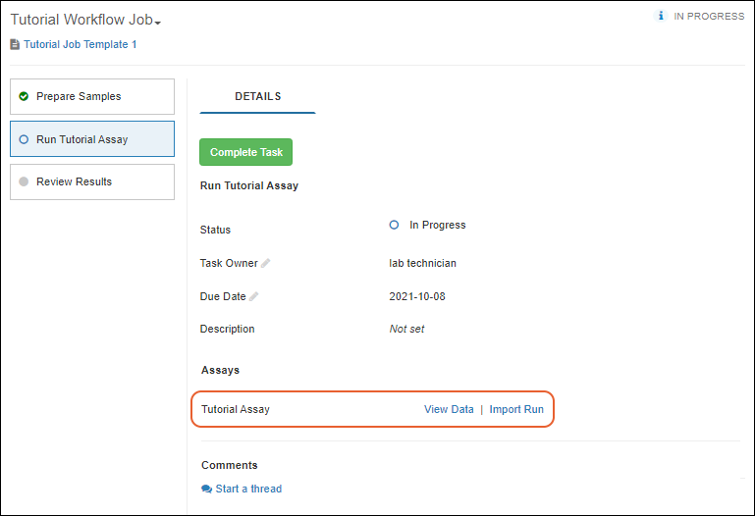The image size is (755, 516).
Task: Expand the Tutorial Workflow Job dropdown caret
Action: coord(158,23)
